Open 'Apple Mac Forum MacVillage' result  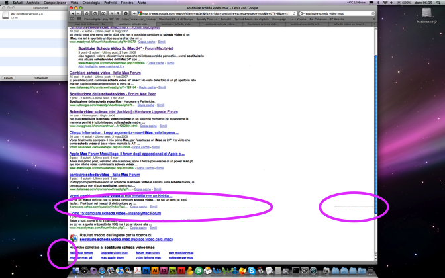coord(127,154)
